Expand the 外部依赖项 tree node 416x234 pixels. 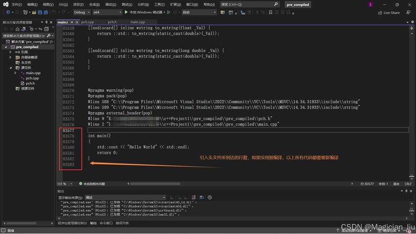point(10,57)
